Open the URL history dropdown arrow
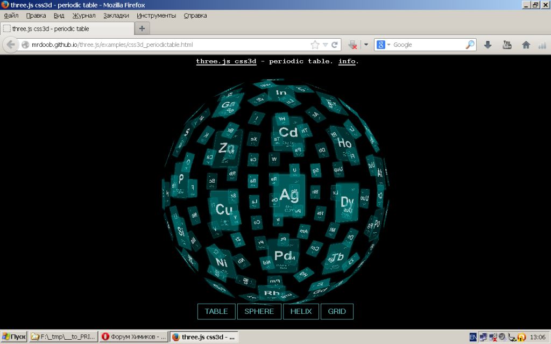 click(325, 45)
